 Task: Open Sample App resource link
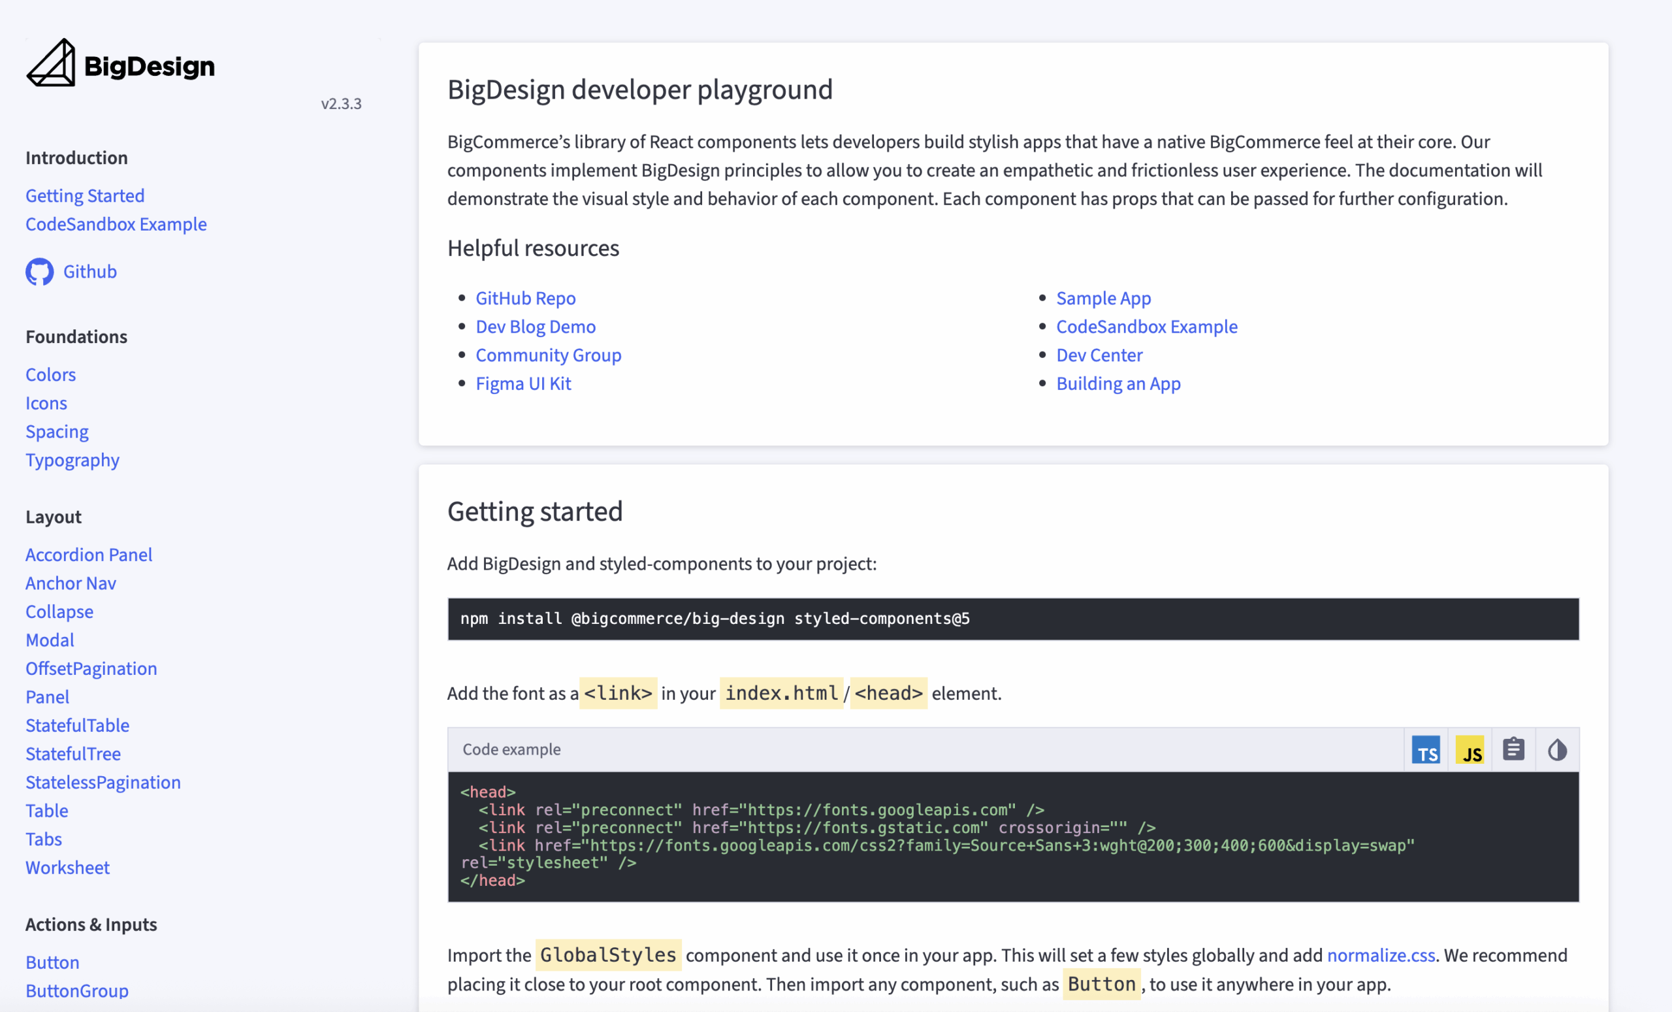tap(1103, 298)
